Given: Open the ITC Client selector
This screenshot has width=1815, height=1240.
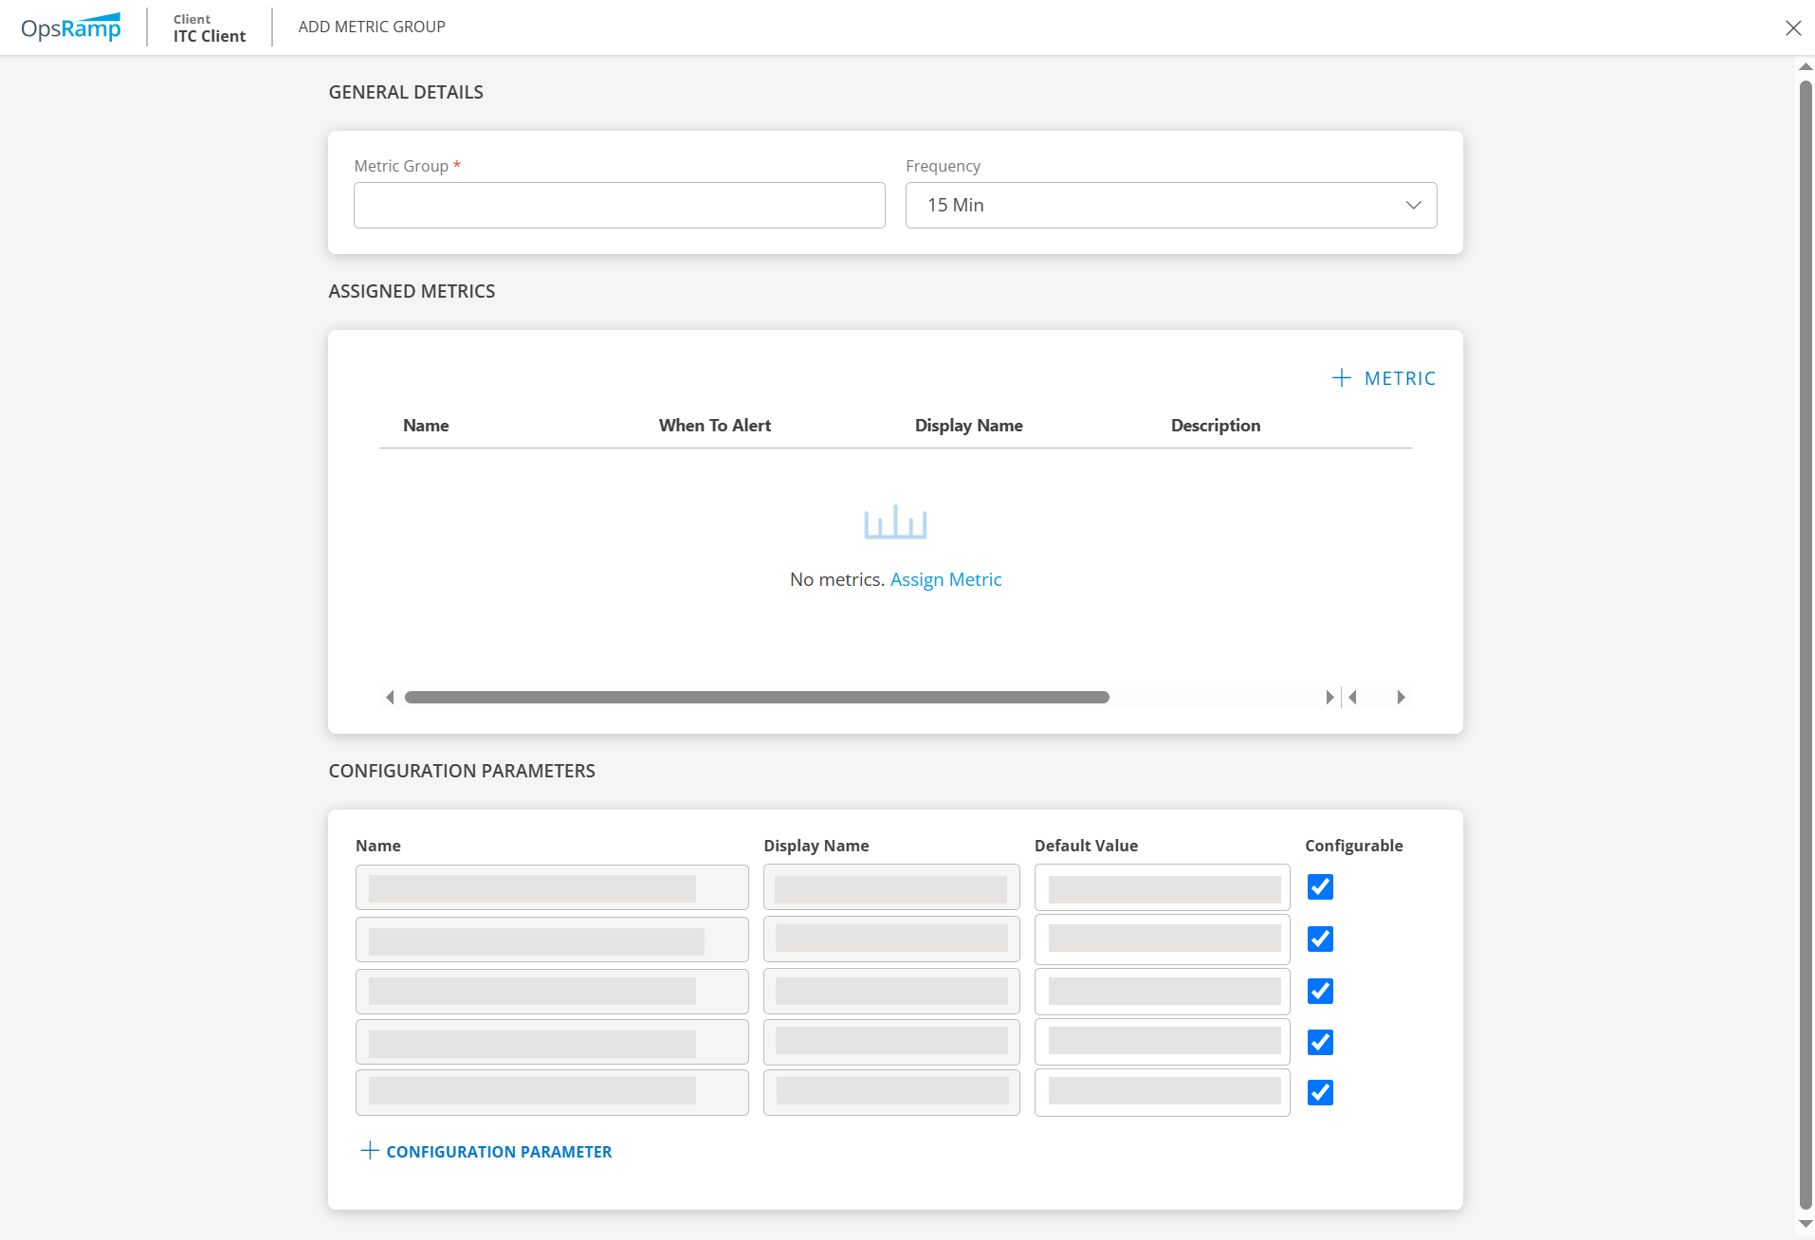Looking at the screenshot, I should 209,28.
